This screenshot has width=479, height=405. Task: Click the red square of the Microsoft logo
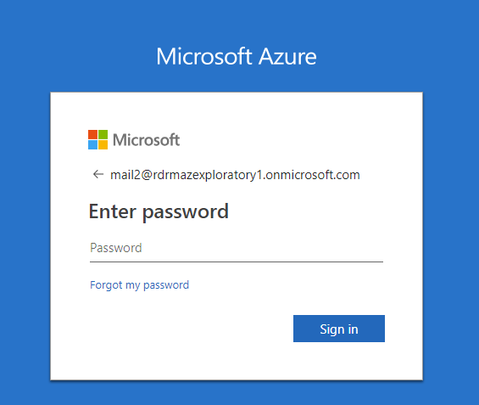click(x=93, y=135)
